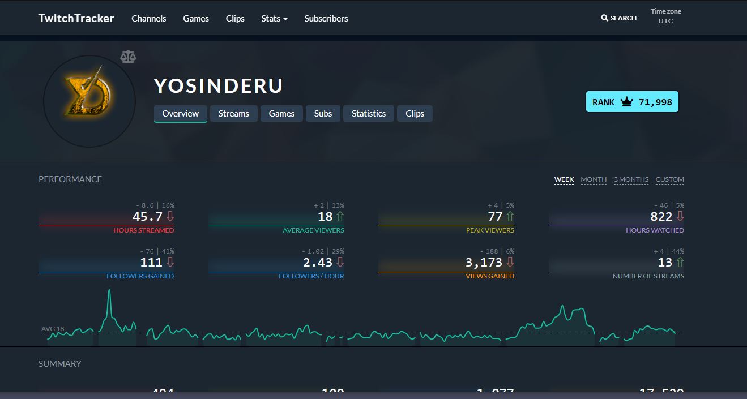Click the YOSINDERU channel avatar

(x=89, y=101)
